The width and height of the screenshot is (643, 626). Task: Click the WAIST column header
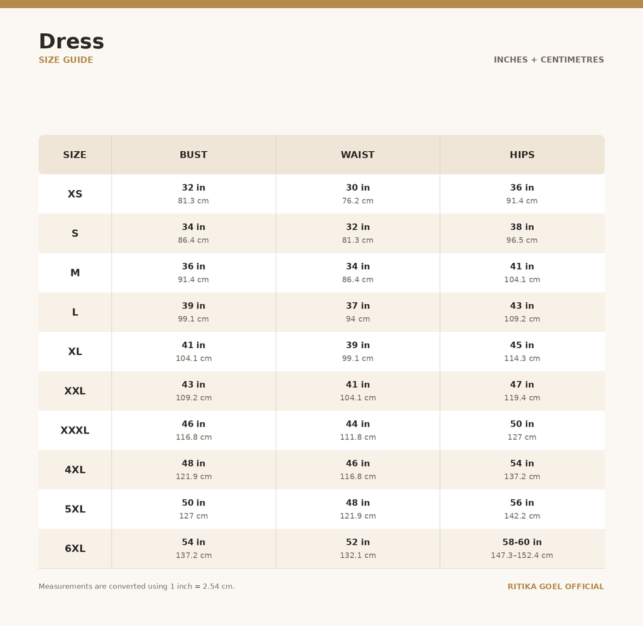(357, 155)
